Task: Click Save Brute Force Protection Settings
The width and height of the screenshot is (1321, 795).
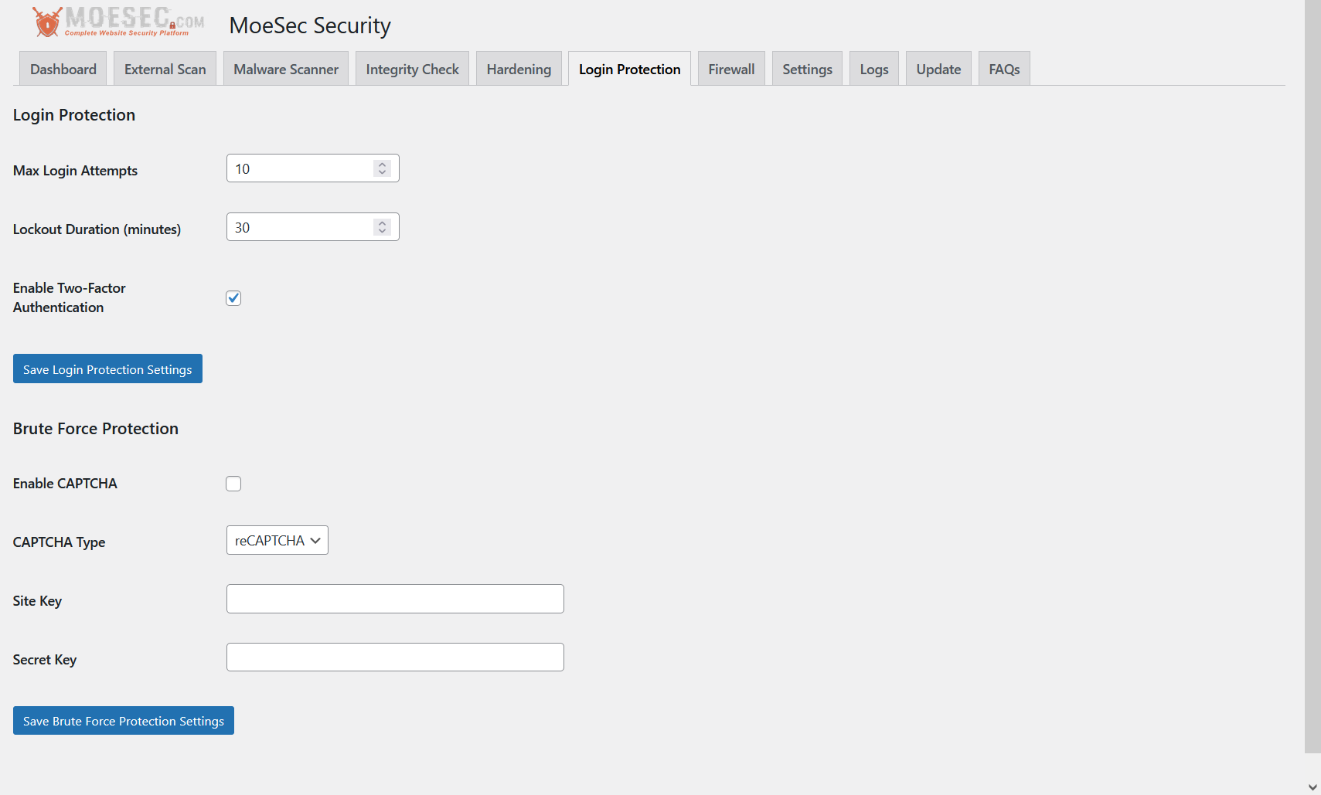Action: [124, 721]
